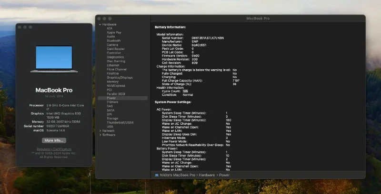The height and width of the screenshot is (194, 381).
Task: Select Memory in the sidebar
Action: point(112,82)
